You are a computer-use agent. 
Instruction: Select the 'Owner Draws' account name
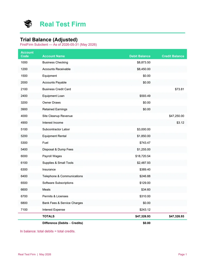pos(52,103)
